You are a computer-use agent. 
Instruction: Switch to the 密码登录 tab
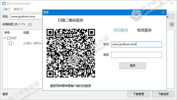click(x=121, y=30)
